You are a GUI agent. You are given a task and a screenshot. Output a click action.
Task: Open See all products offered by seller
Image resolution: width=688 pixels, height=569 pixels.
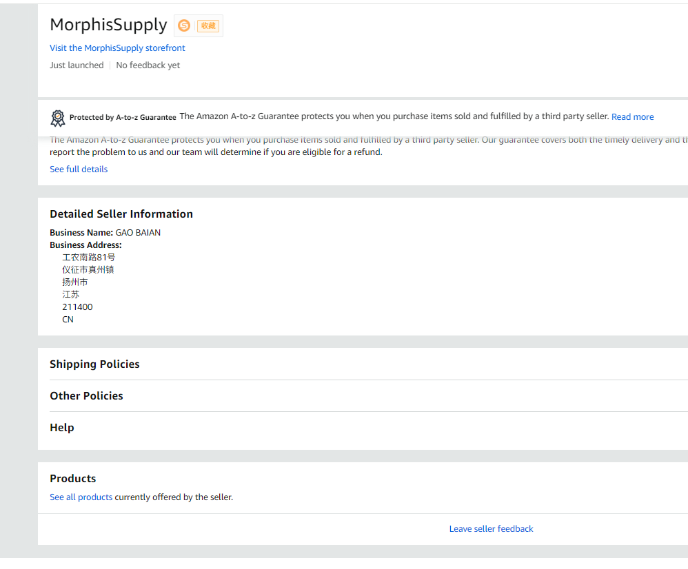[81, 497]
